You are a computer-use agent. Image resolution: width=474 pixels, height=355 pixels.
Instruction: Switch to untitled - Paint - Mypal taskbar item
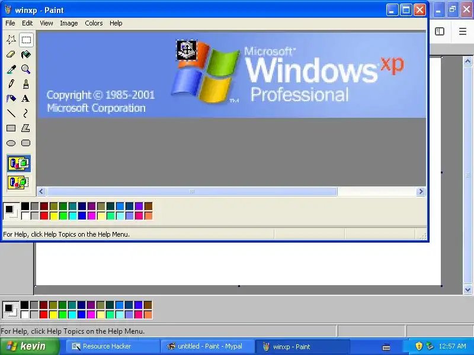coord(207,346)
